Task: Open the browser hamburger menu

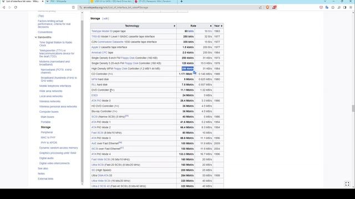Action: tap(351, 7)
